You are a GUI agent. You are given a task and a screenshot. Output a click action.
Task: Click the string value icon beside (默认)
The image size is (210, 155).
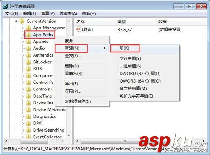79,29
